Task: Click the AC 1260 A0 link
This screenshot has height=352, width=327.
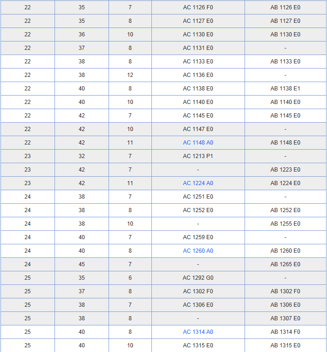Action: [198, 251]
